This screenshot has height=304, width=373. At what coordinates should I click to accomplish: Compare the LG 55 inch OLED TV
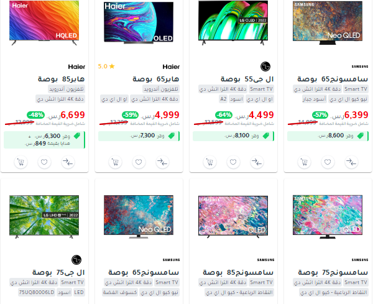tap(257, 162)
